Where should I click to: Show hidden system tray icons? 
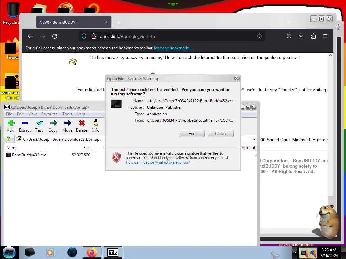click(295, 252)
